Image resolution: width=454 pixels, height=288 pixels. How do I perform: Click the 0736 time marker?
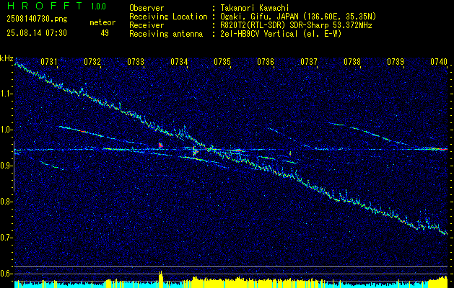266,61
